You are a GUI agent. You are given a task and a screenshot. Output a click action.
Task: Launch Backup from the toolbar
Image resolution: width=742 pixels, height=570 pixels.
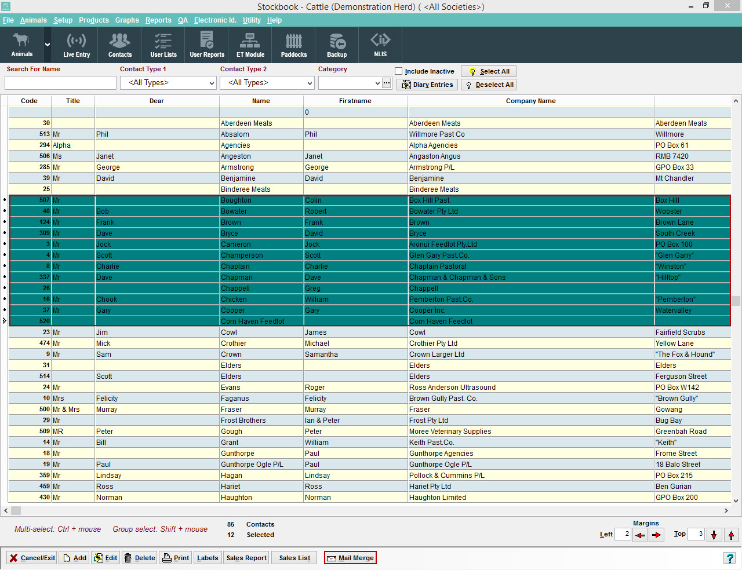(x=337, y=45)
